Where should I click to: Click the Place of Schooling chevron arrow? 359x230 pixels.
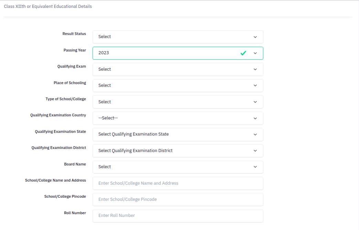point(255,85)
